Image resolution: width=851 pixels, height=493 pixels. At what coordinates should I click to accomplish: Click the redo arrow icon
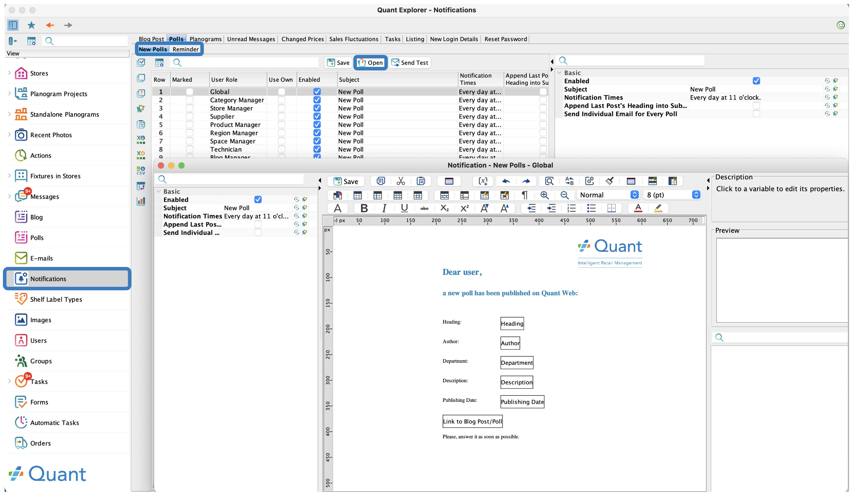coord(526,181)
